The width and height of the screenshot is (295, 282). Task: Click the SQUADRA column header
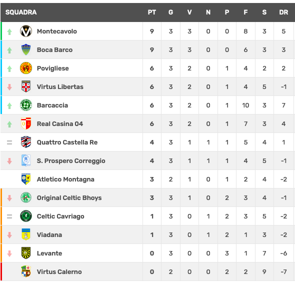click(x=21, y=12)
